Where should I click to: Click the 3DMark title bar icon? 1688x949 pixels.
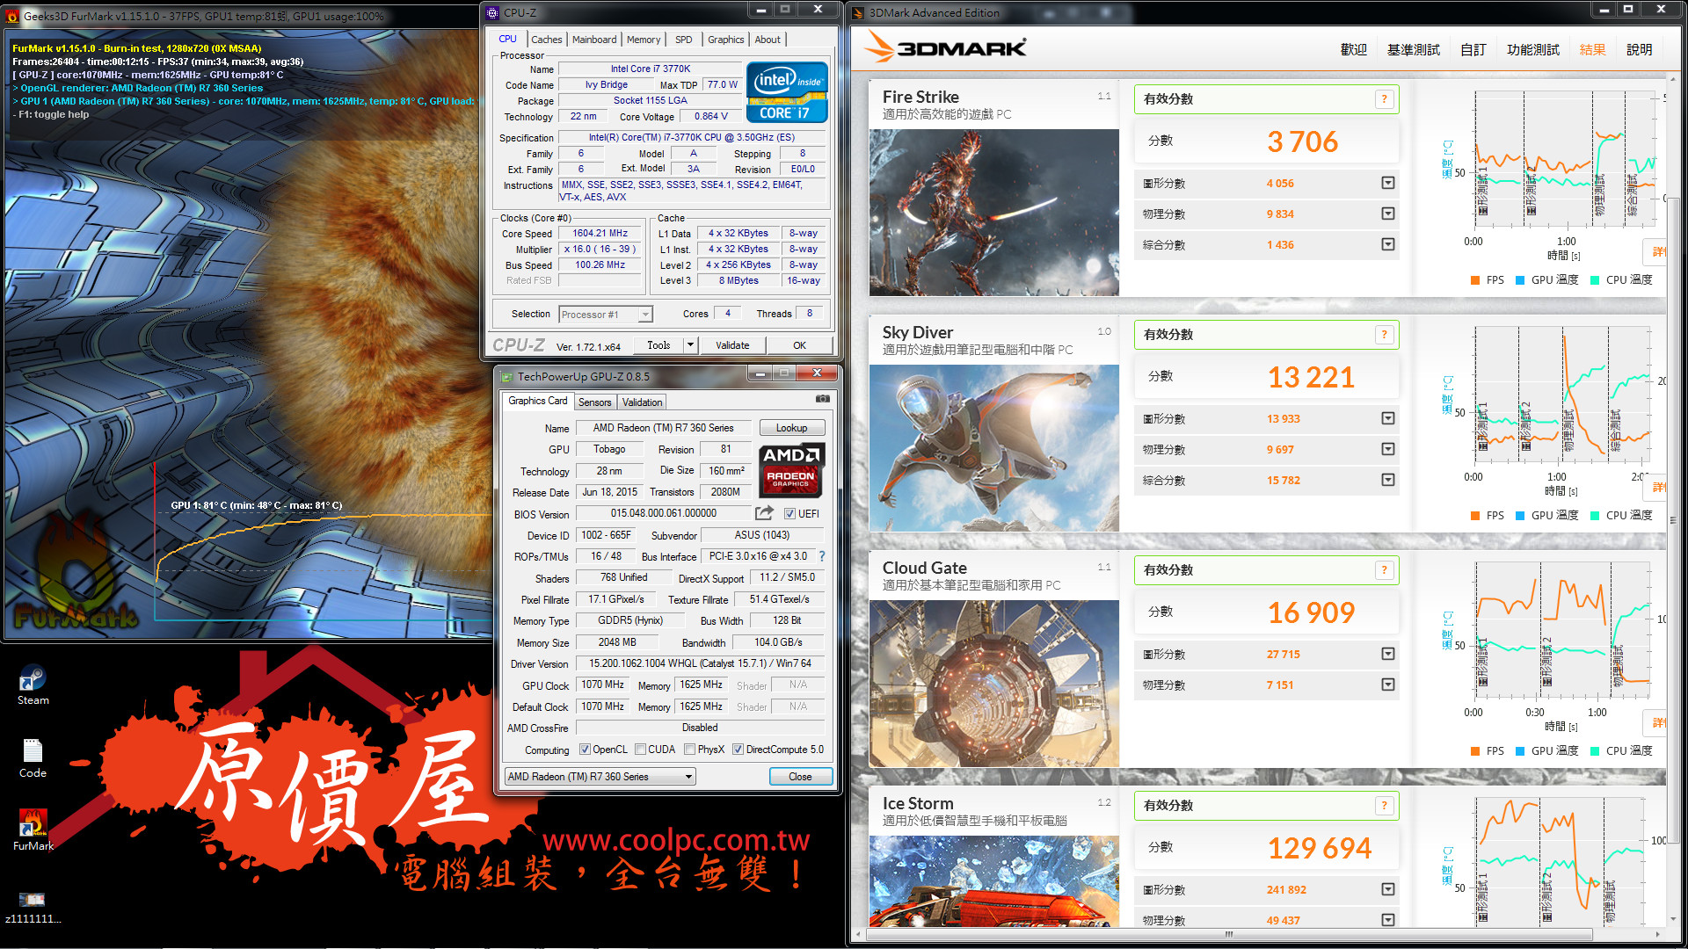[858, 12]
